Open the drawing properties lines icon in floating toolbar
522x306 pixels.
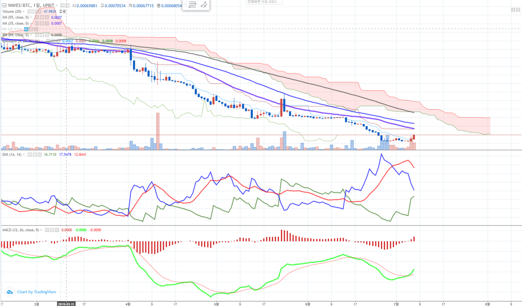(x=193, y=5)
